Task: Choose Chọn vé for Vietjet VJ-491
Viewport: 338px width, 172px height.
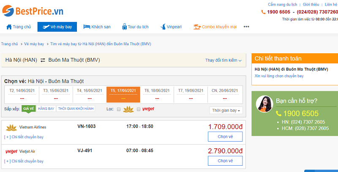Action: (225, 161)
